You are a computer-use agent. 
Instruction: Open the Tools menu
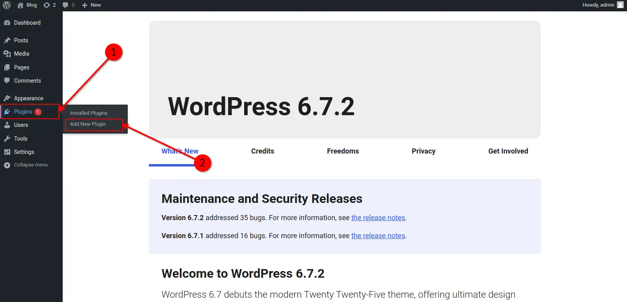21,139
